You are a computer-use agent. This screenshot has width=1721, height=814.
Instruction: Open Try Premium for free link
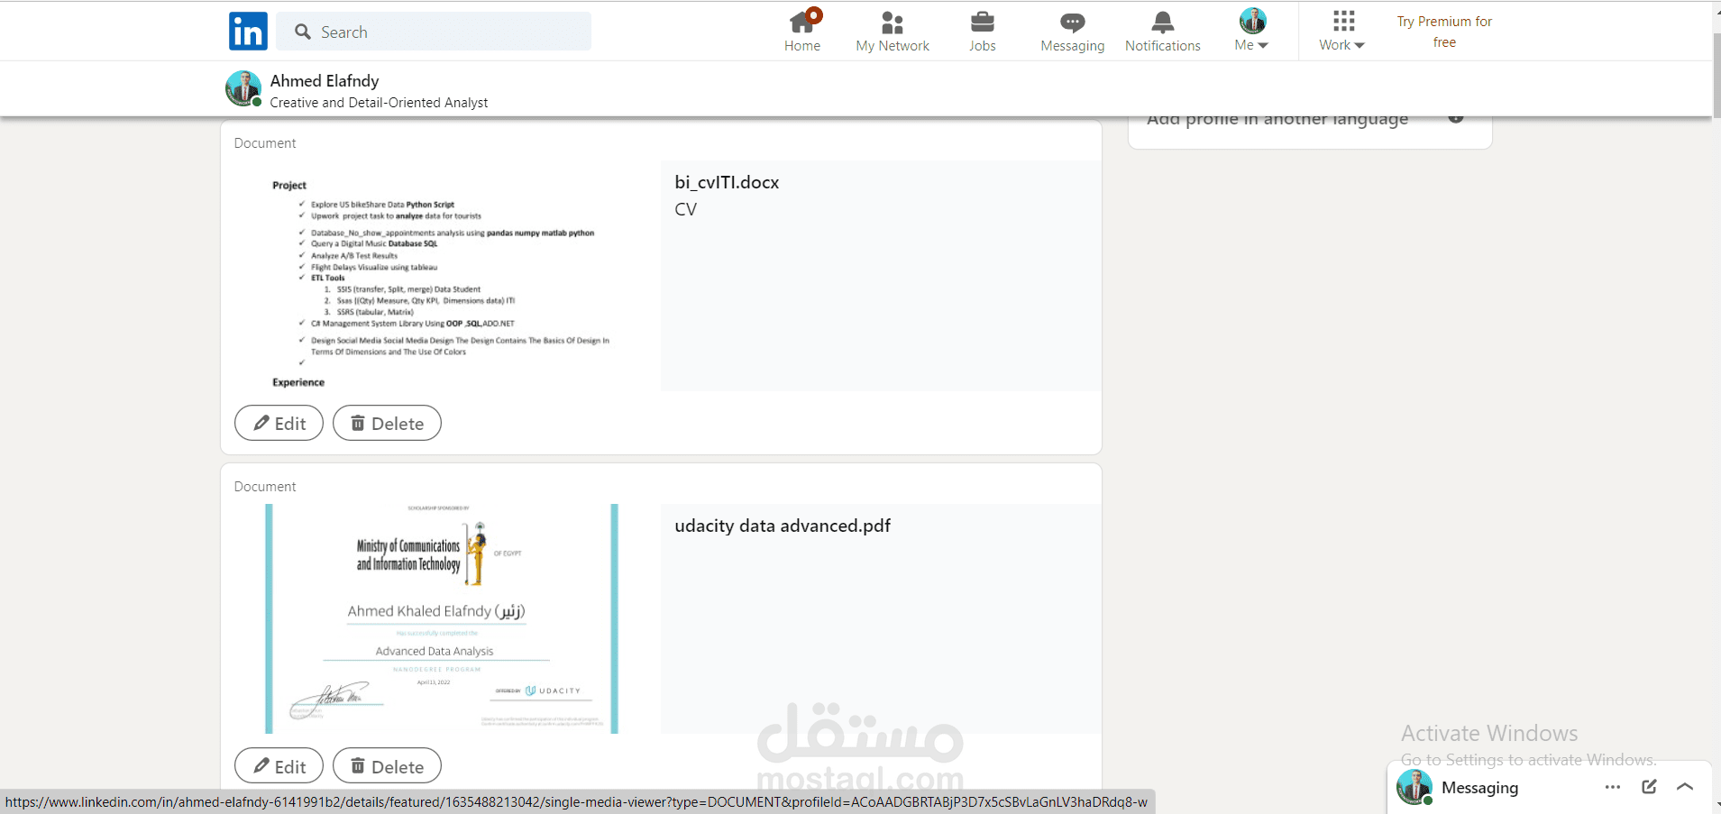coord(1444,32)
